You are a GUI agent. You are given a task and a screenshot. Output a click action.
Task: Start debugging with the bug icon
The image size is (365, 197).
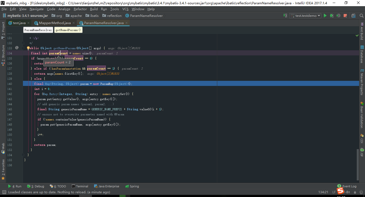click(332, 16)
